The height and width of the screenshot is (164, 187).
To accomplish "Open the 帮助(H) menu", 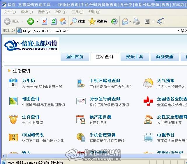I will (94, 12).
